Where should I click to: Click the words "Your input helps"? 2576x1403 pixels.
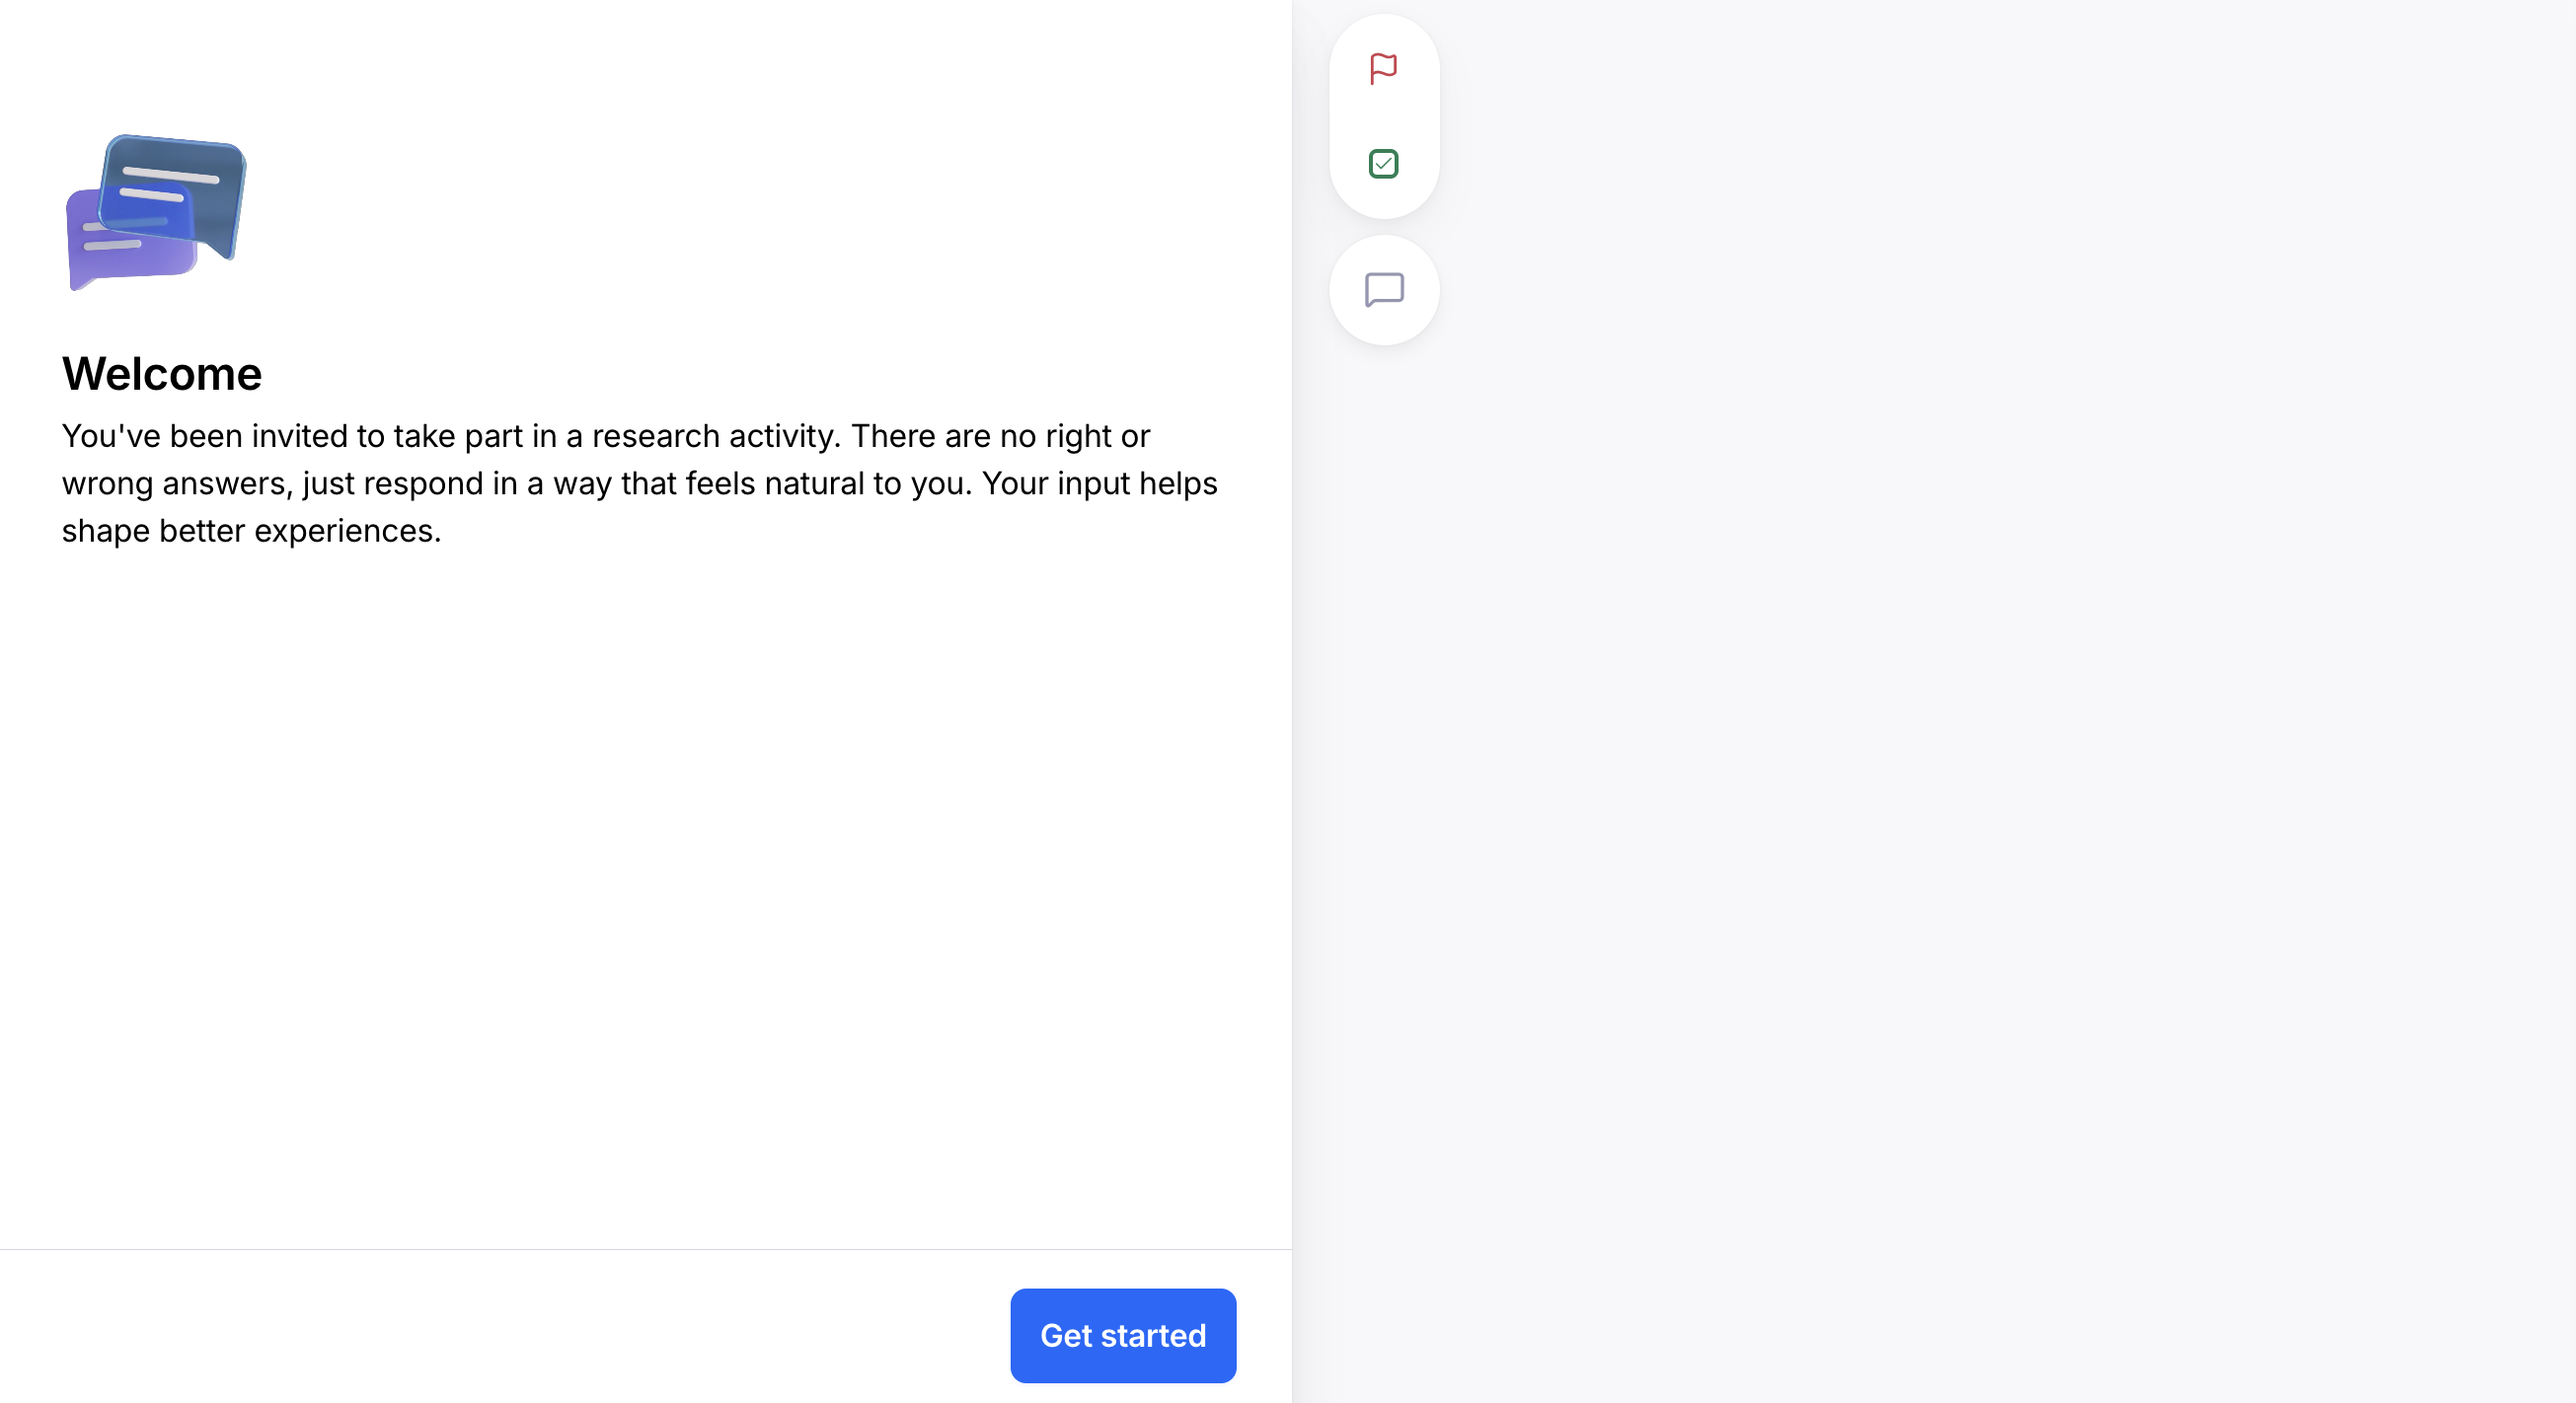coord(1099,483)
